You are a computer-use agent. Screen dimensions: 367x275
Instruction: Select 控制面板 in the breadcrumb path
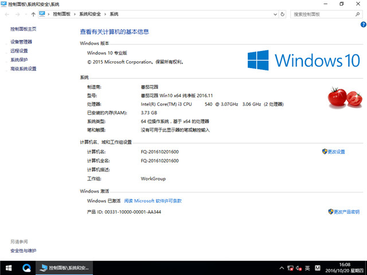(61, 14)
